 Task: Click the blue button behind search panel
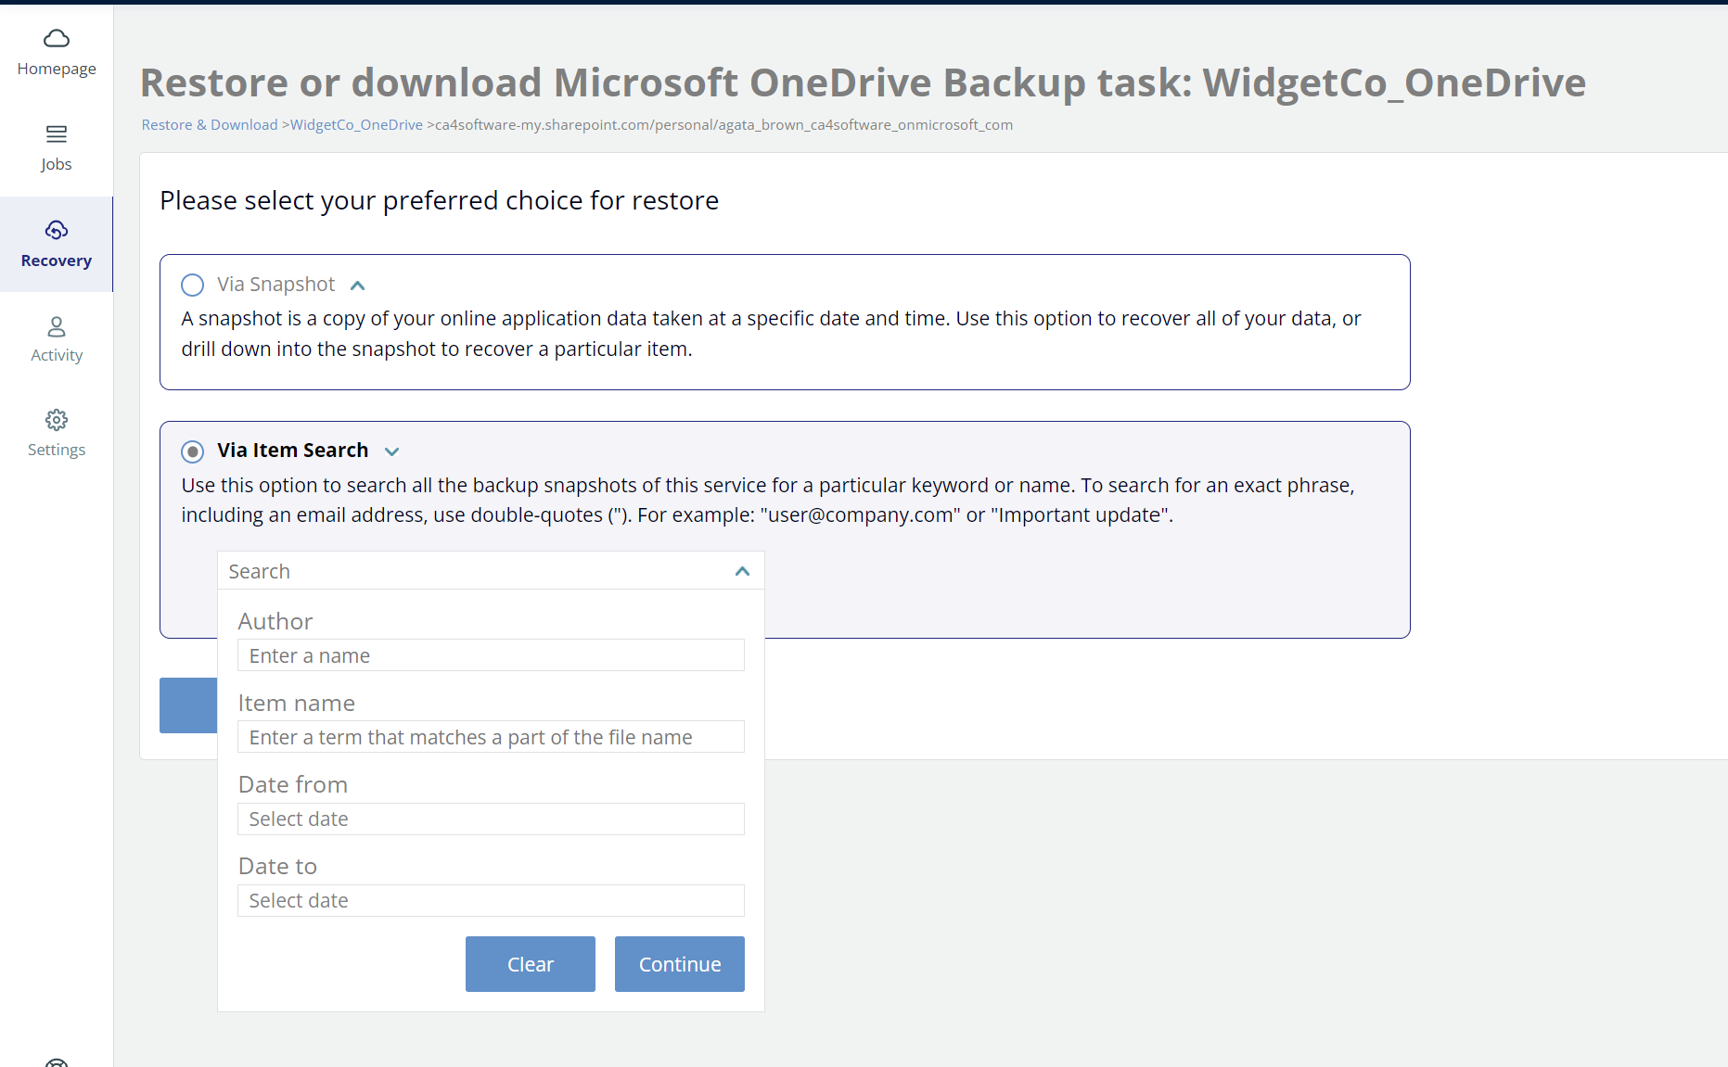[x=188, y=705]
